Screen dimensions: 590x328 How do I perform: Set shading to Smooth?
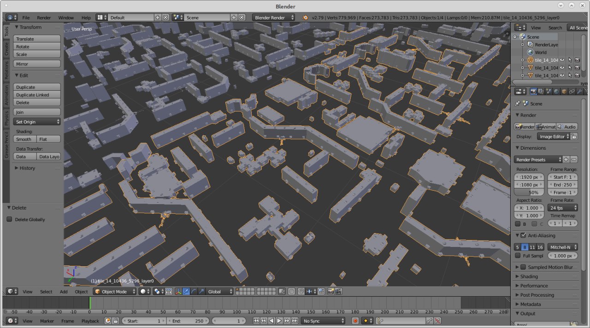(x=24, y=139)
